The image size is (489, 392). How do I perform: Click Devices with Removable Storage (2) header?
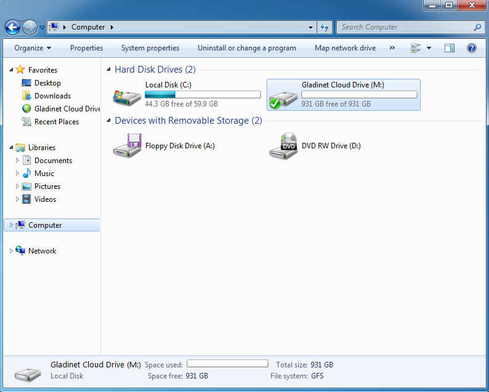point(188,121)
